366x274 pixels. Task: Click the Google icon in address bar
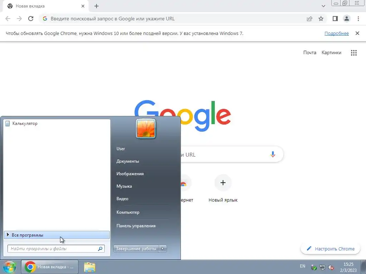(45, 19)
